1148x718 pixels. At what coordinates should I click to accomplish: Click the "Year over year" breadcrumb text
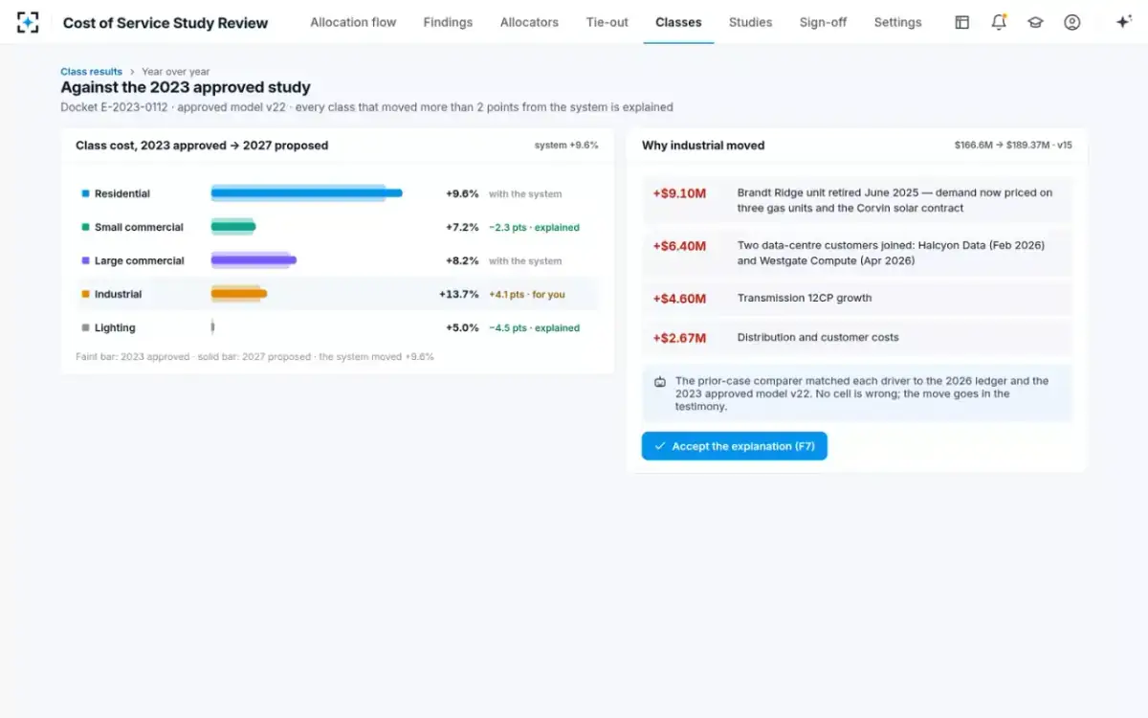click(x=176, y=72)
